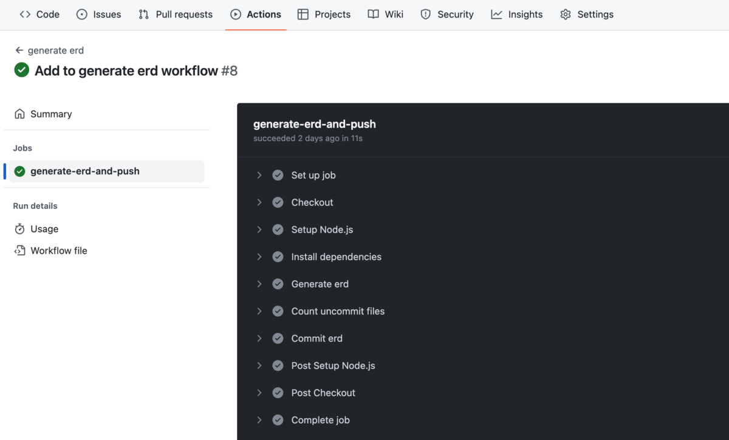Expand the Commit erd step chevron
This screenshot has width=729, height=440.
(259, 339)
